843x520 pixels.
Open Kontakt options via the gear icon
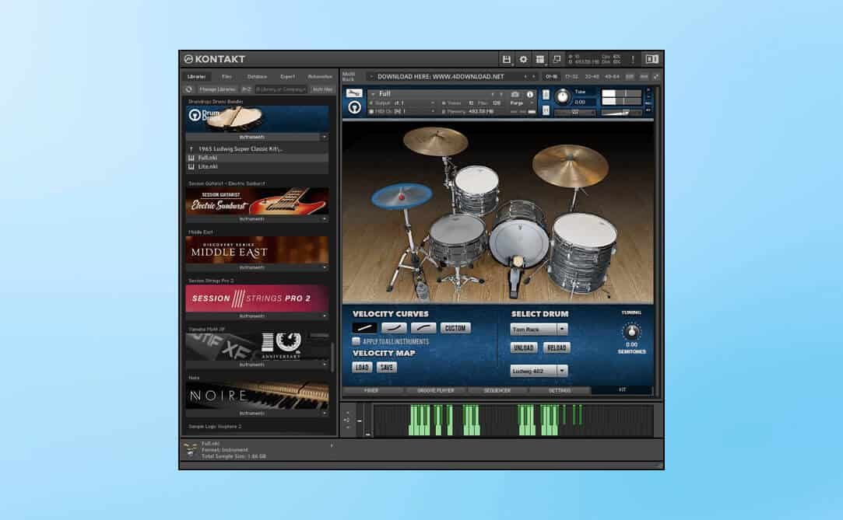523,59
